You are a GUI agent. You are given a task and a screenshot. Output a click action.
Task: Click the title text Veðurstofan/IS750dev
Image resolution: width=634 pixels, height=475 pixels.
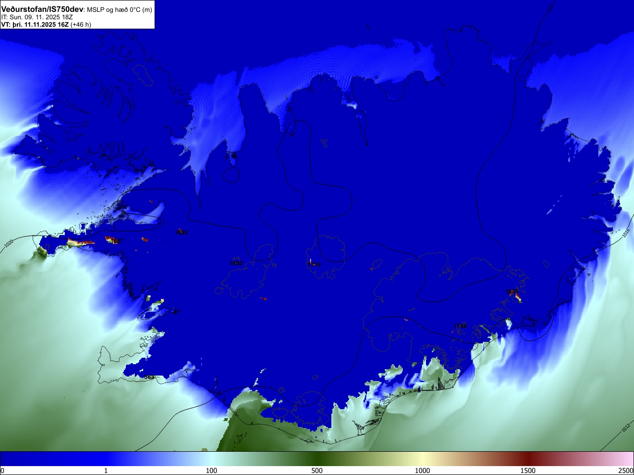[x=42, y=9]
